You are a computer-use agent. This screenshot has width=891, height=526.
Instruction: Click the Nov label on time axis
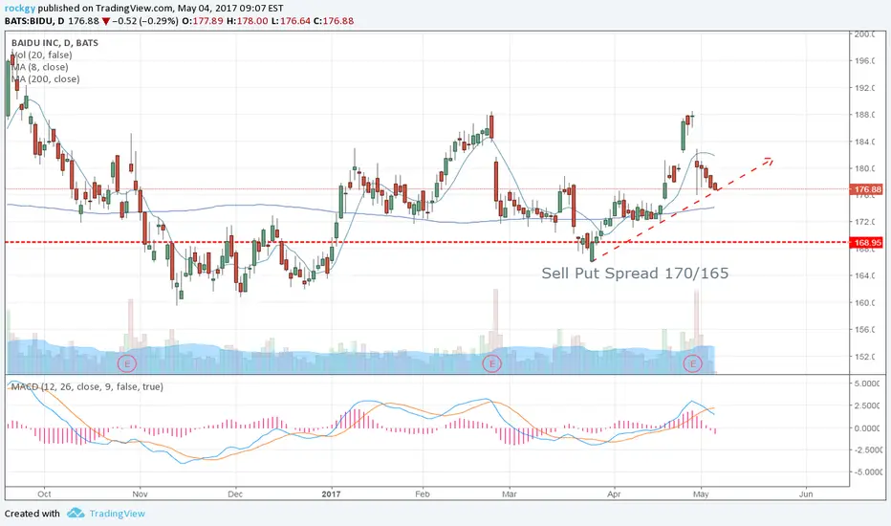(140, 494)
